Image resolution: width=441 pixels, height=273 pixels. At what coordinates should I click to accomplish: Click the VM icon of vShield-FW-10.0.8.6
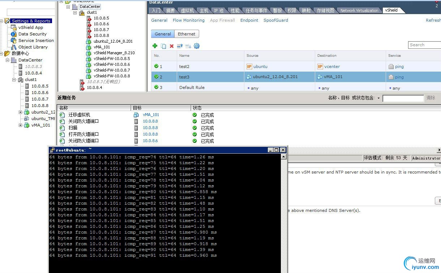pos(89,64)
